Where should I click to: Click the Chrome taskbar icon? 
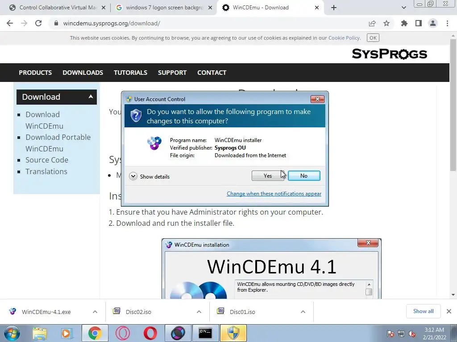(95, 333)
